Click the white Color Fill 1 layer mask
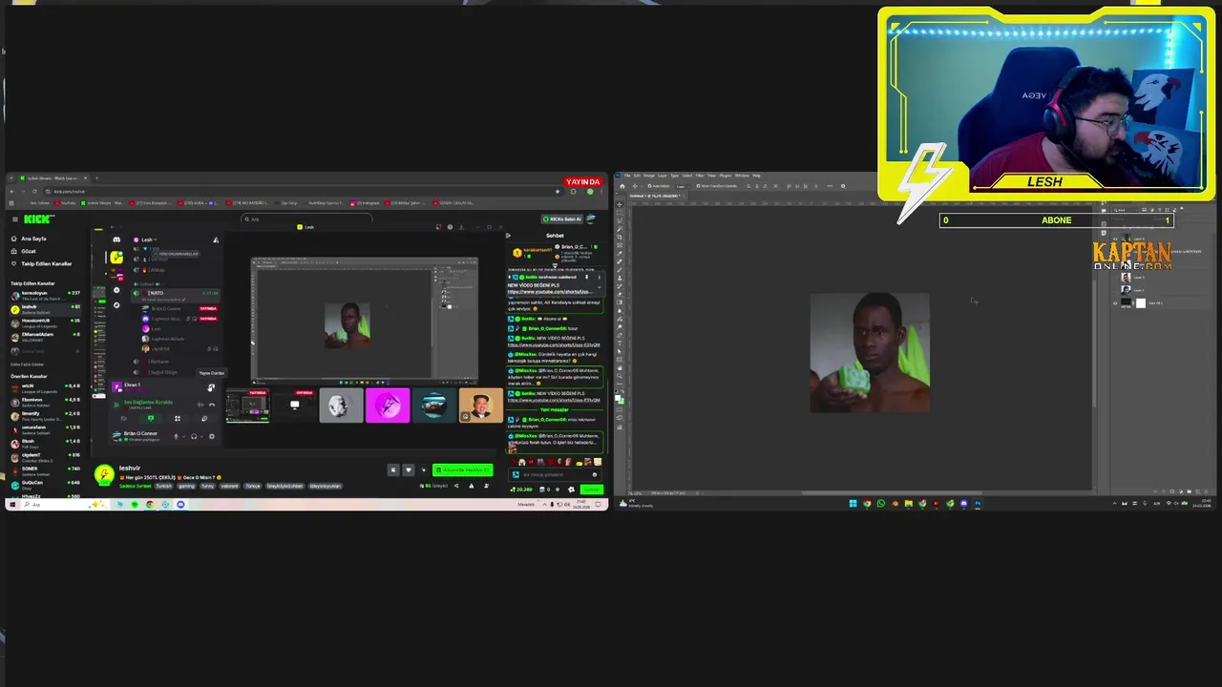Viewport: 1222px width, 687px height. (1141, 303)
